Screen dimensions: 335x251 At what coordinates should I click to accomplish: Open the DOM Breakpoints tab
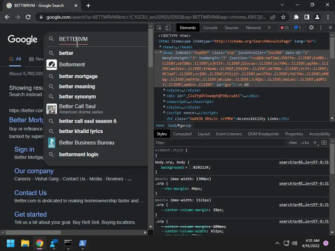pos(263,134)
